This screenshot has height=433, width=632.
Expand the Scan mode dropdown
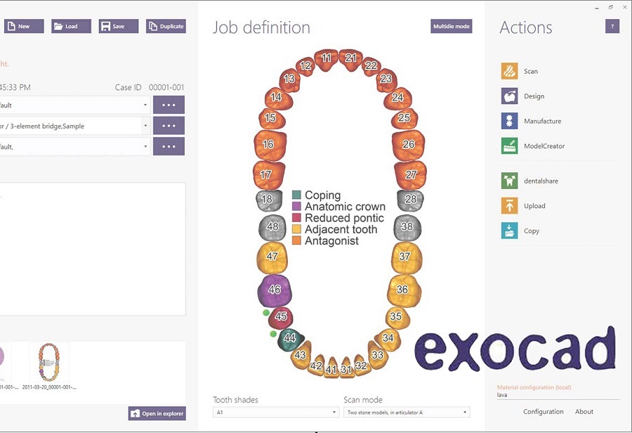[x=407, y=412]
